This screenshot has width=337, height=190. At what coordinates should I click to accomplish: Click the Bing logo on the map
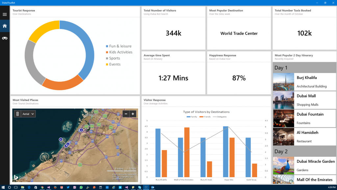coord(20,177)
